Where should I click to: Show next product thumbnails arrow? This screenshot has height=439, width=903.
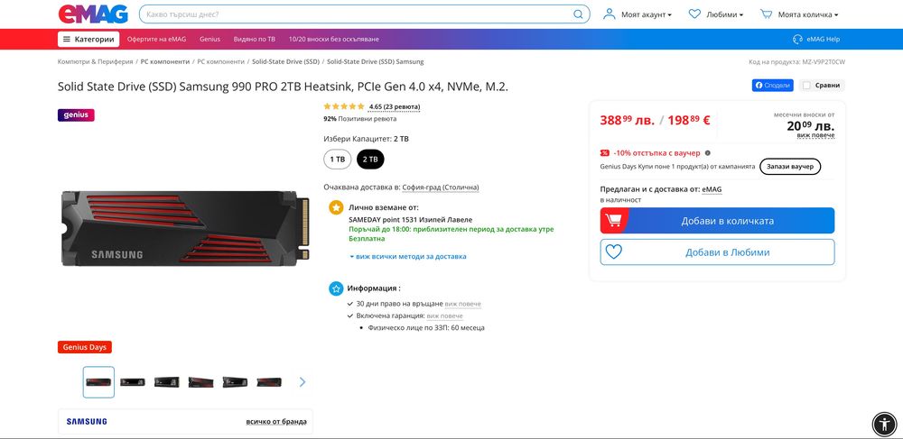(x=303, y=382)
